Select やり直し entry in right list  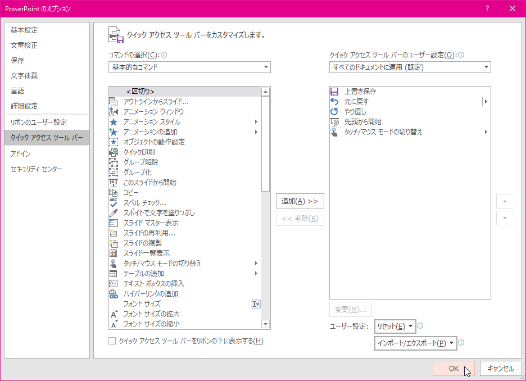[410, 112]
